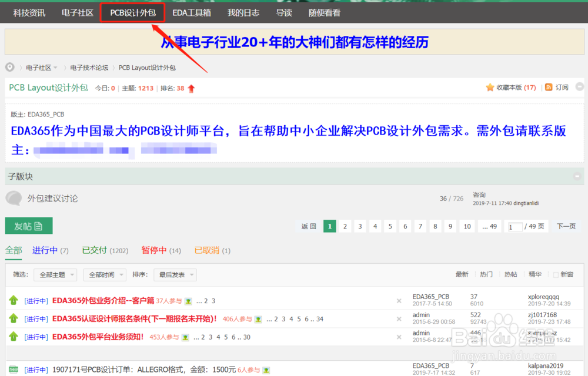588x376 pixels.
Task: Click 电子技术论坛 in the breadcrumb
Action: (x=89, y=68)
